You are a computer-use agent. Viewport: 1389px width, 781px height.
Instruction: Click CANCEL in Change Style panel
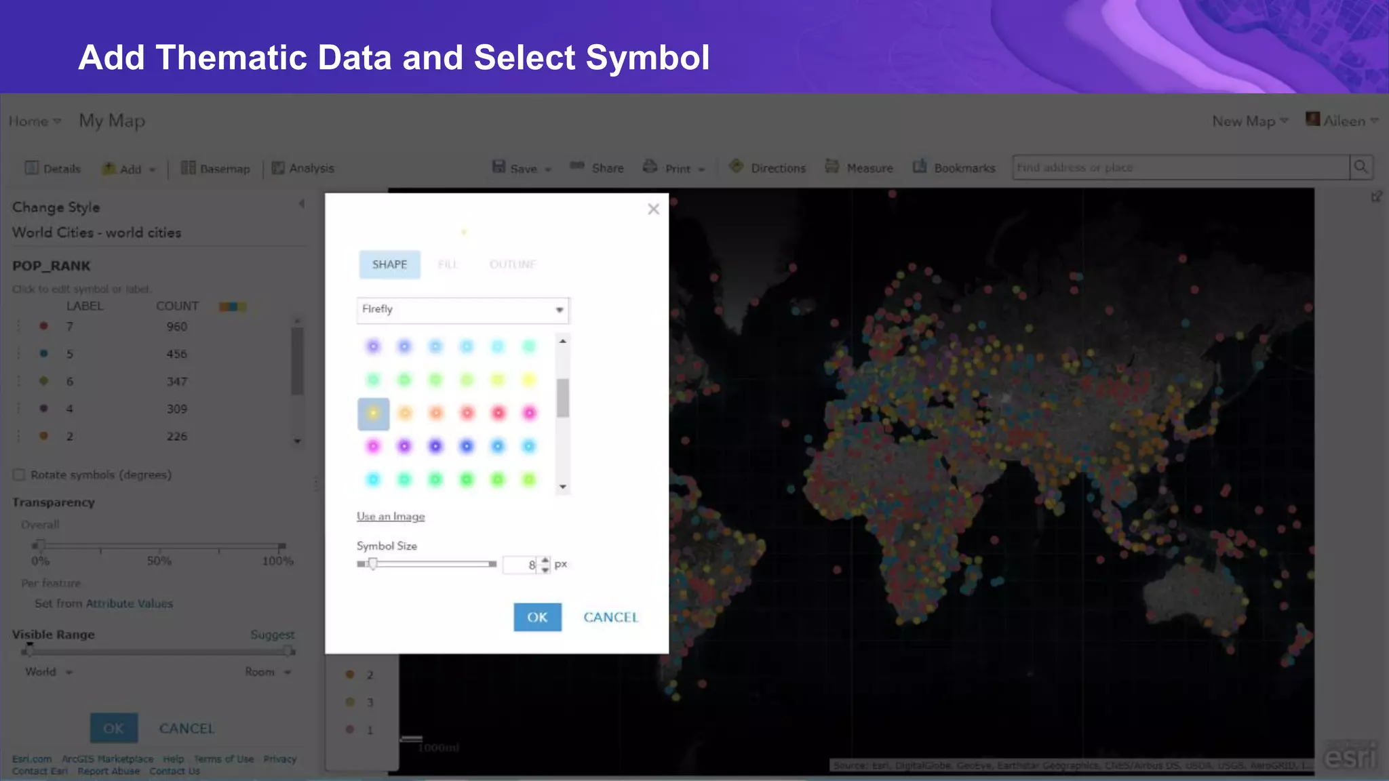[187, 728]
